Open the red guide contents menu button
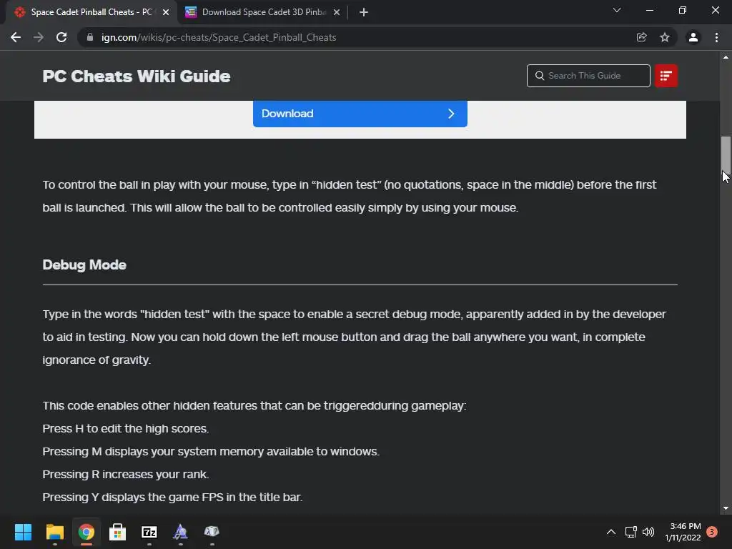 666,76
